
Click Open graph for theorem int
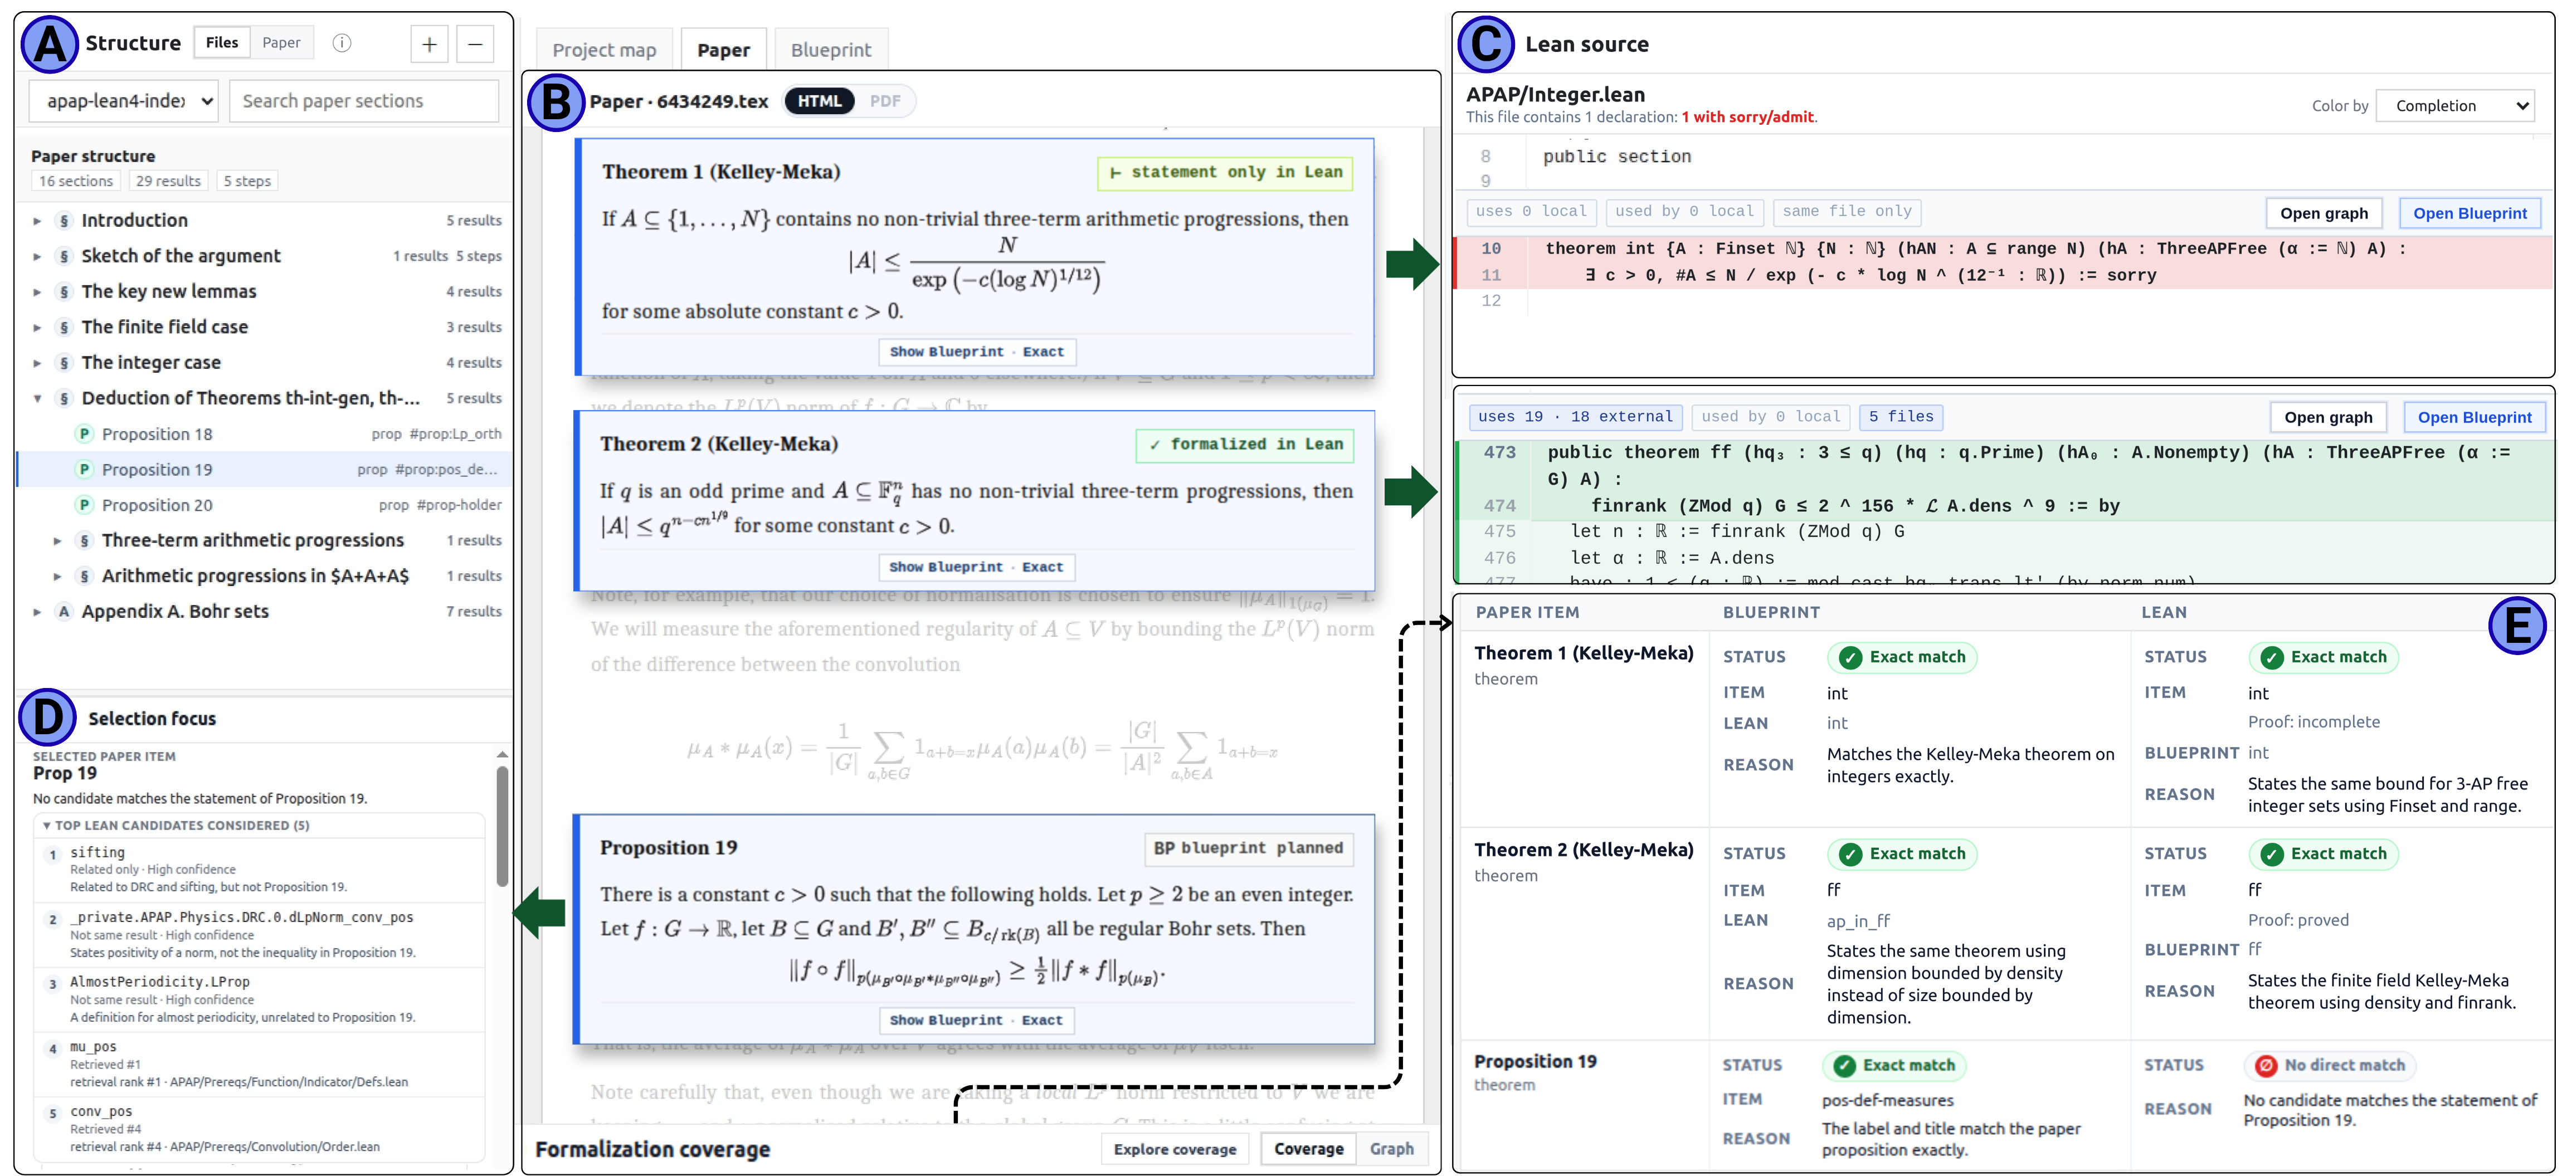tap(2324, 213)
